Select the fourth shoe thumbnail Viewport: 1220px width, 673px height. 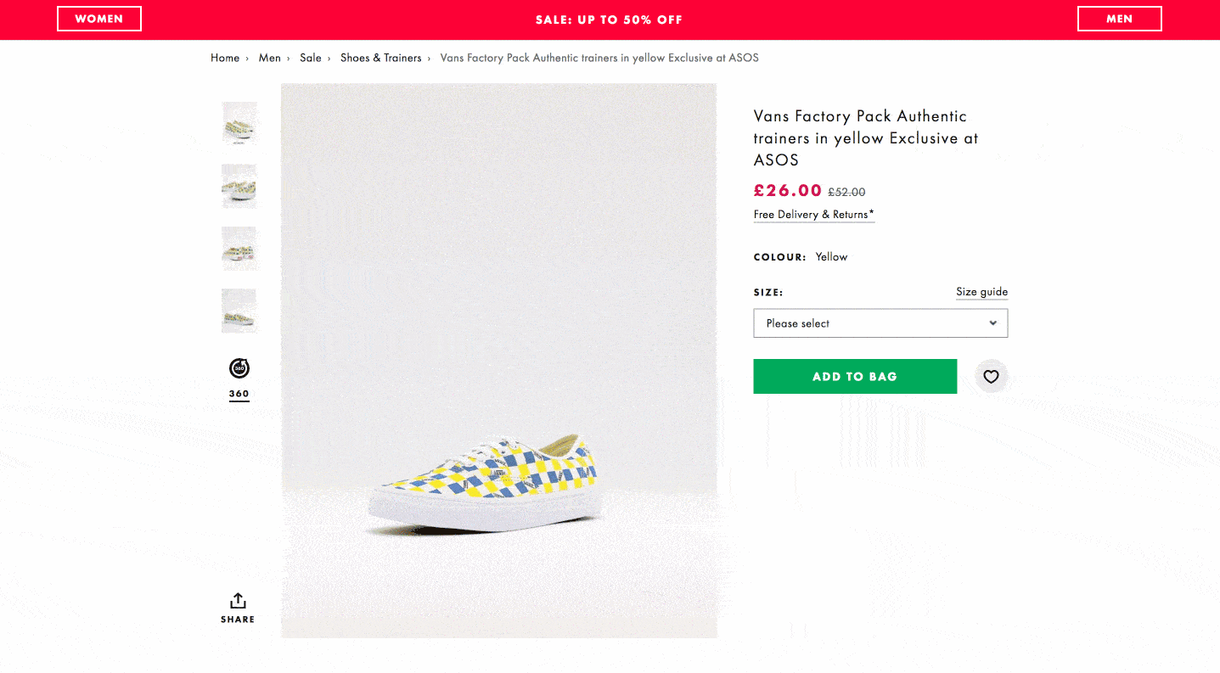point(239,311)
